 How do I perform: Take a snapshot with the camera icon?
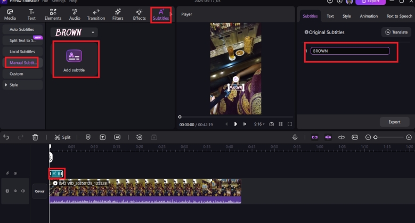coord(271,124)
